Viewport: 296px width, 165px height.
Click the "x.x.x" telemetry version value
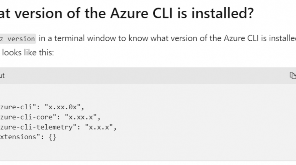[x=99, y=127]
